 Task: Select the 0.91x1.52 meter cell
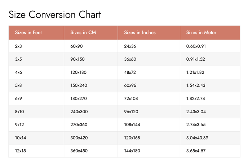[195, 59]
